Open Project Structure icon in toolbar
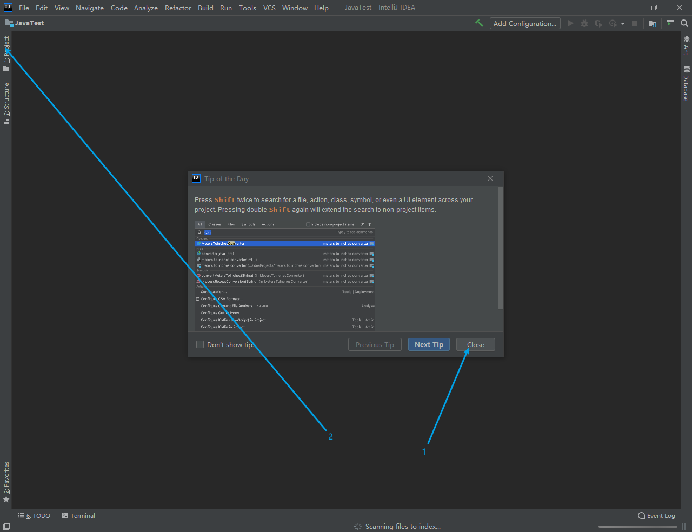The width and height of the screenshot is (692, 532). pyautogui.click(x=653, y=23)
